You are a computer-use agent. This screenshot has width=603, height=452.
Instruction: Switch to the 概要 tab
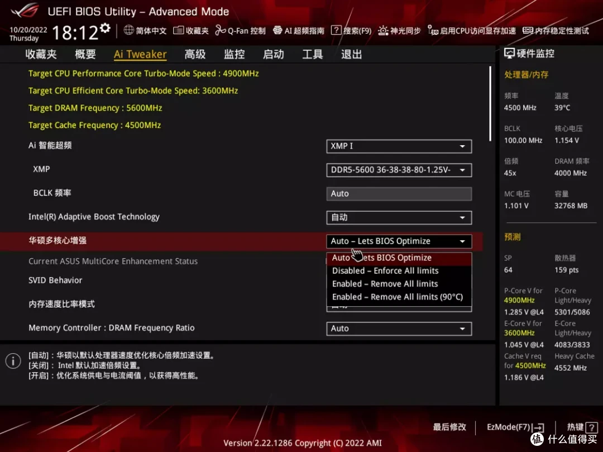point(85,54)
